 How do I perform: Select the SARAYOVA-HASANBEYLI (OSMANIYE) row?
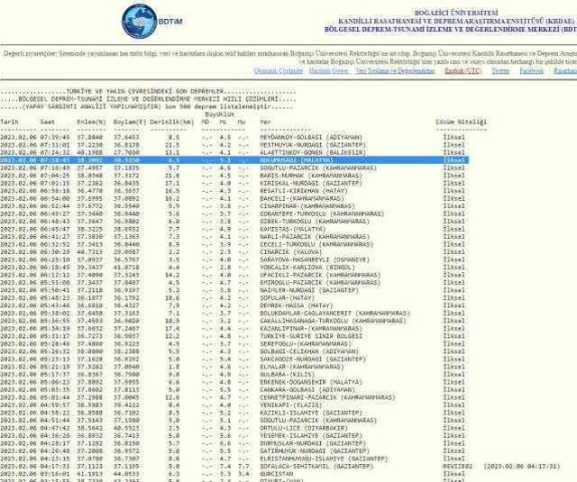pos(234,259)
